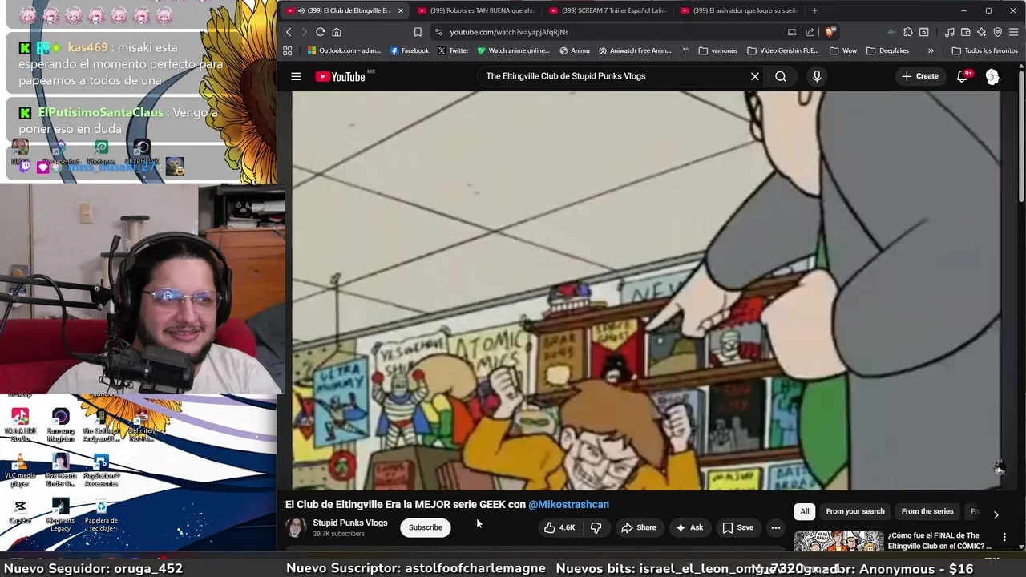This screenshot has height=577, width=1026.
Task: Click the browser address bar URL
Action: [509, 32]
